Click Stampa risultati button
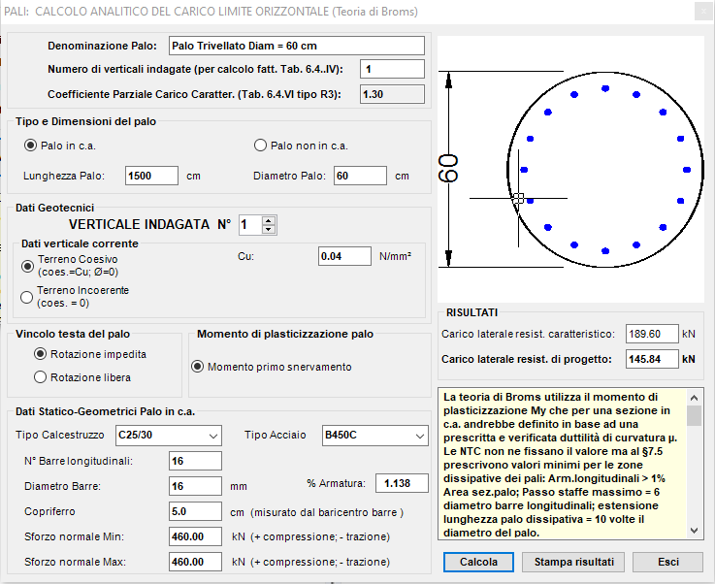The height and width of the screenshot is (584, 715). tap(574, 562)
